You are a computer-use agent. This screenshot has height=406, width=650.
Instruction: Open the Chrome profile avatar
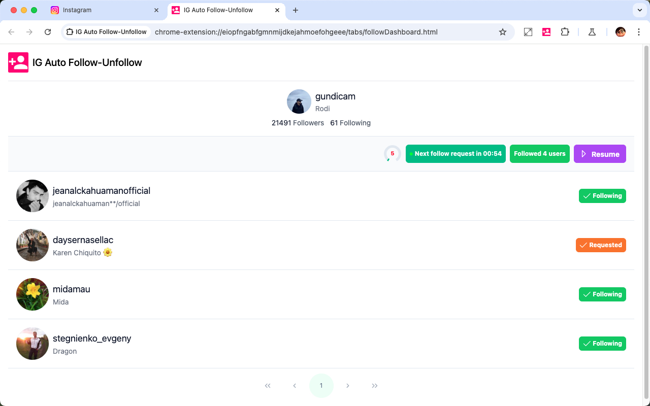point(621,32)
